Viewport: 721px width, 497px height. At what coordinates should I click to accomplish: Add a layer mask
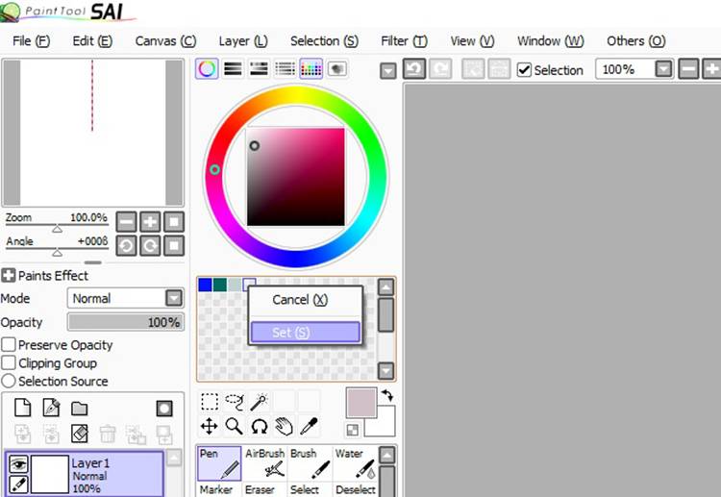[x=164, y=408]
